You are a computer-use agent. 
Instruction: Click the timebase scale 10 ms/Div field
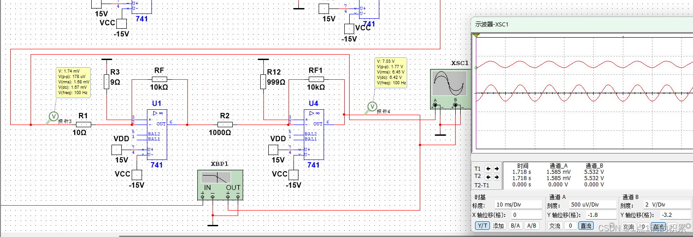pos(518,205)
